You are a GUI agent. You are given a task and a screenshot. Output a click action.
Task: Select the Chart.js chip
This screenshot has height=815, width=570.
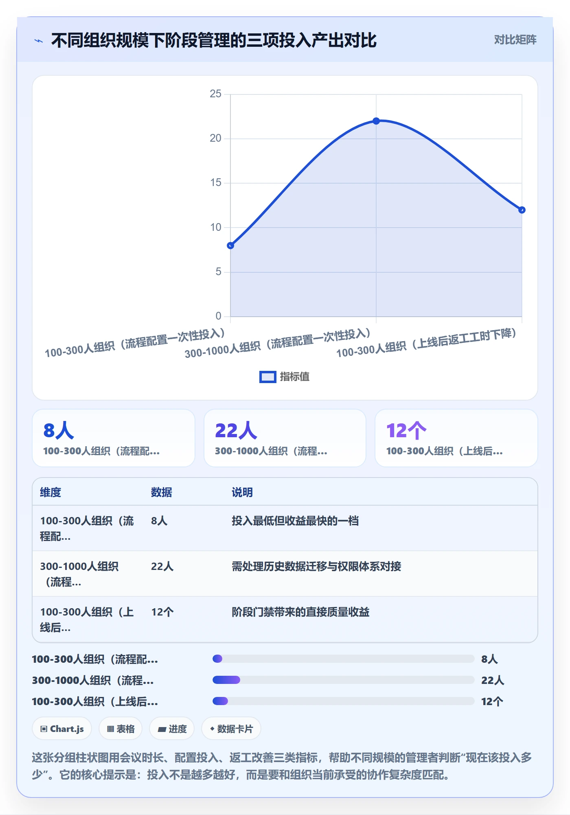(62, 729)
